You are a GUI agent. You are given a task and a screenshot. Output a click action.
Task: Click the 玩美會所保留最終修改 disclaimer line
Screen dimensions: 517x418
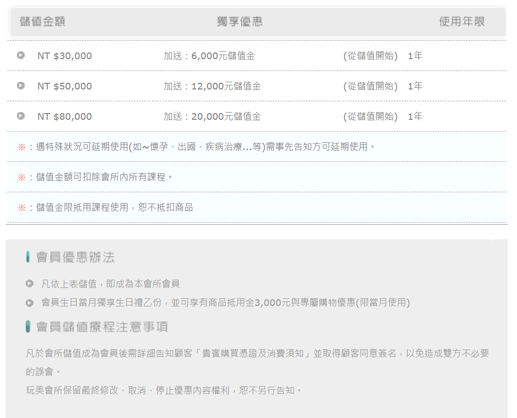[164, 390]
